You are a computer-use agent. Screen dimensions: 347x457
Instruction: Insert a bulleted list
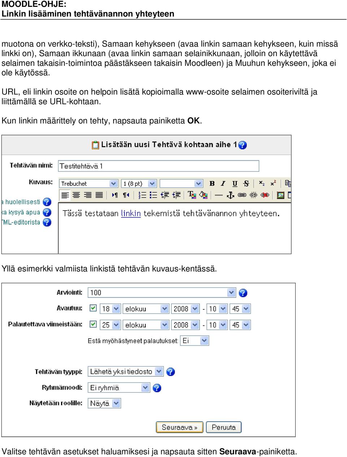[154, 195]
